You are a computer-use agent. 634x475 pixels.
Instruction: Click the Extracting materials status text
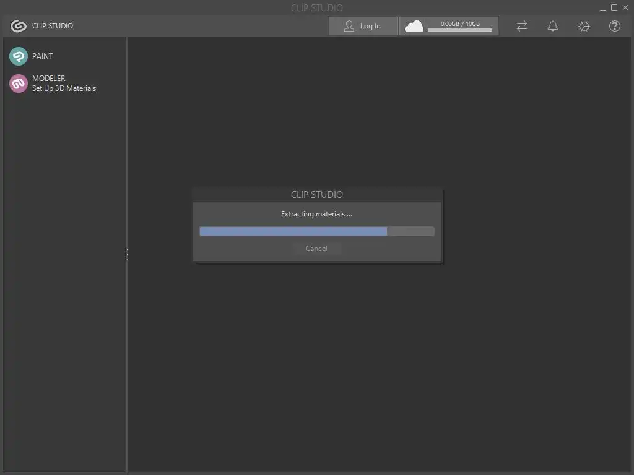316,214
